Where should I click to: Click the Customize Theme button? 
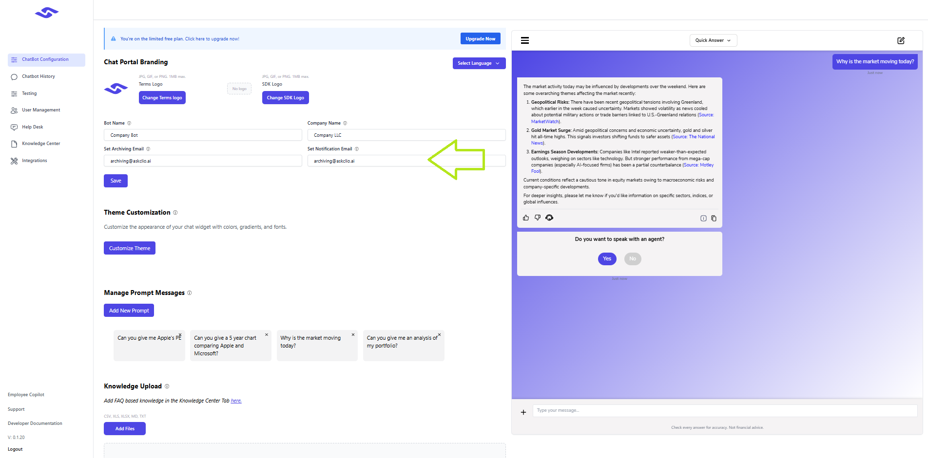[130, 248]
